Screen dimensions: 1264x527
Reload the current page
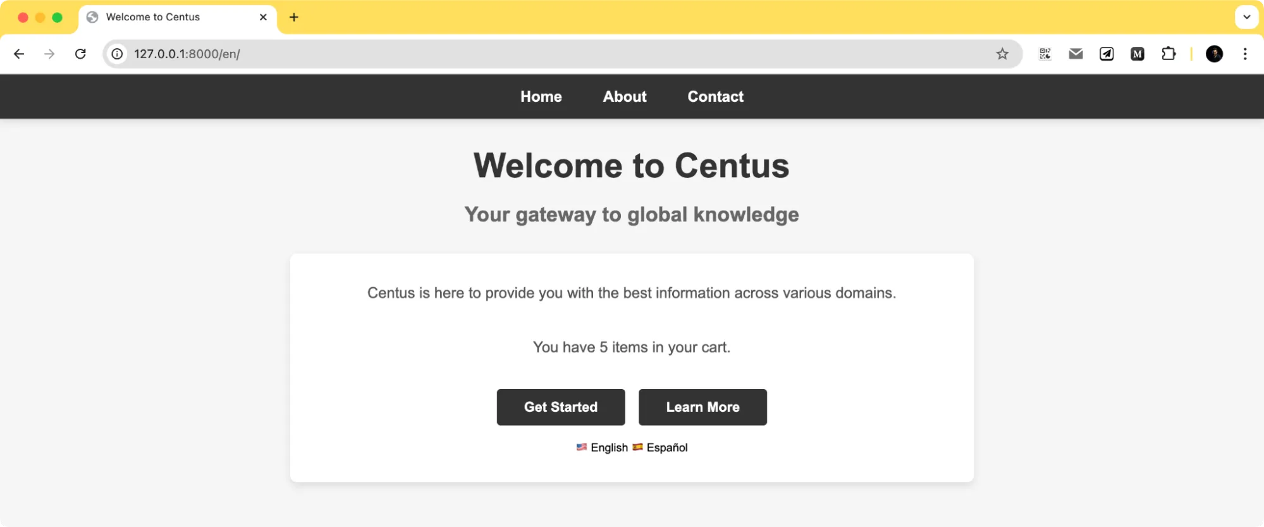click(x=80, y=54)
